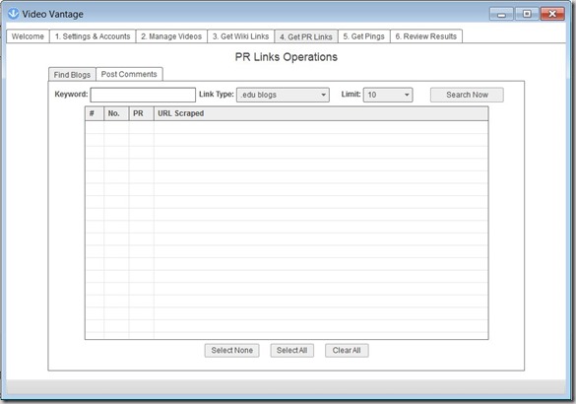
Task: Expand the Link Type dropdown
Action: (x=283, y=95)
